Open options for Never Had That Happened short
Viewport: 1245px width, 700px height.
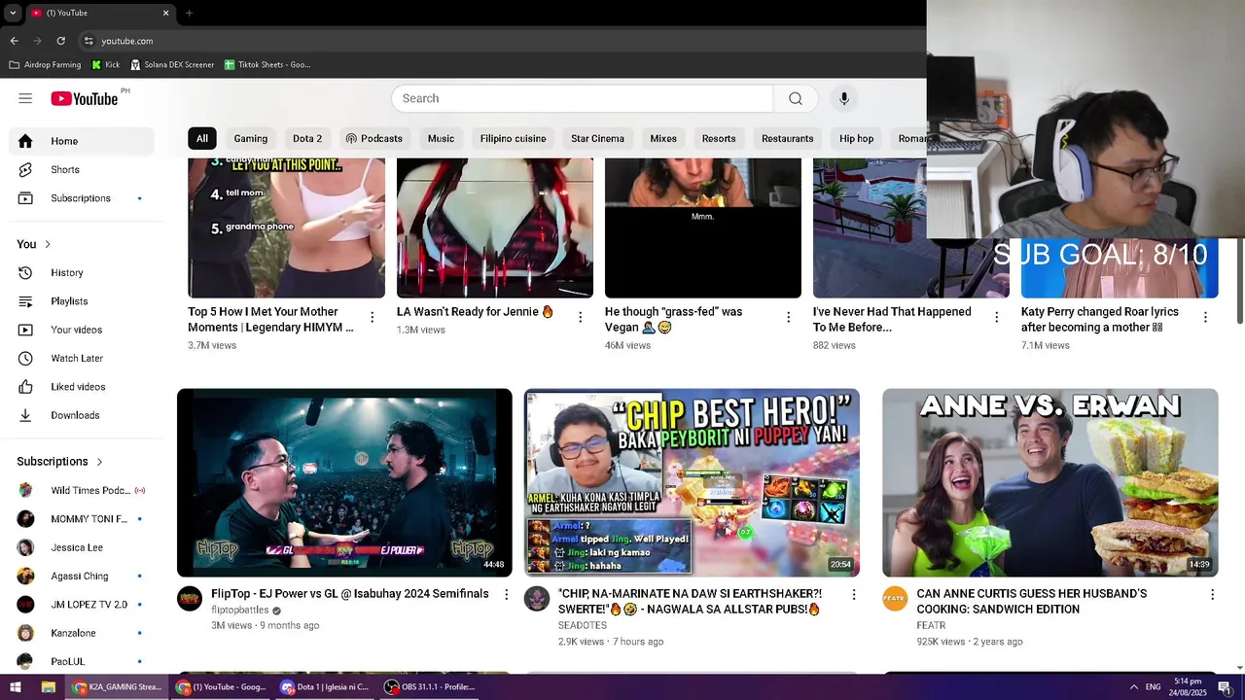point(996,317)
